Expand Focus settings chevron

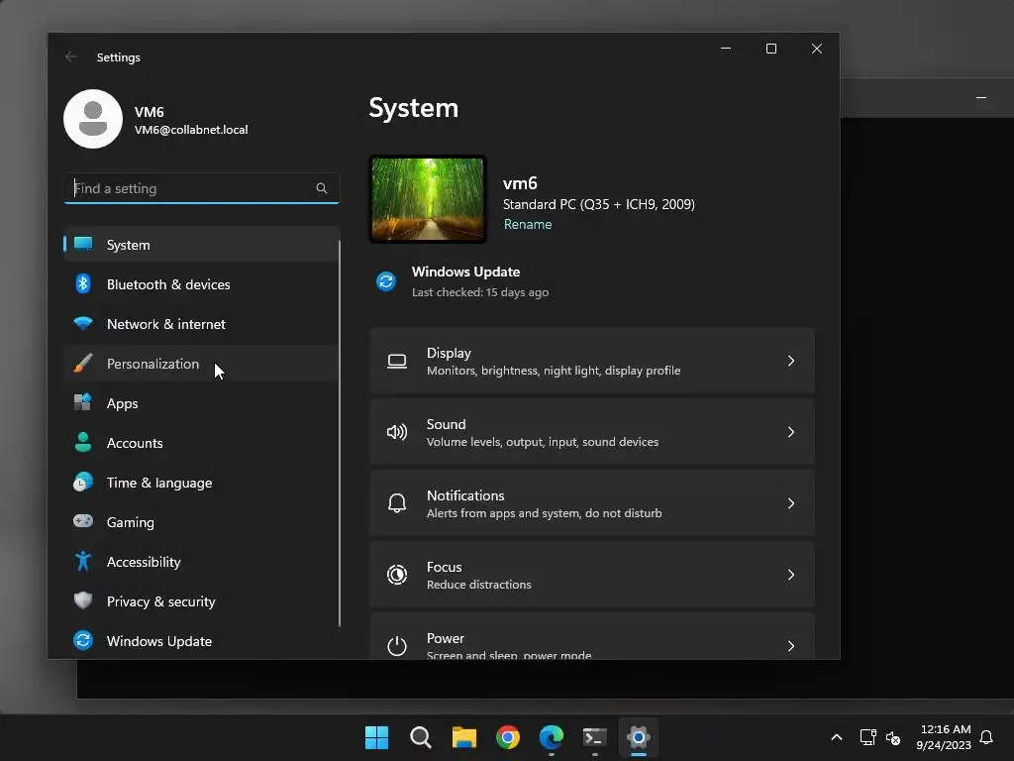click(x=791, y=575)
